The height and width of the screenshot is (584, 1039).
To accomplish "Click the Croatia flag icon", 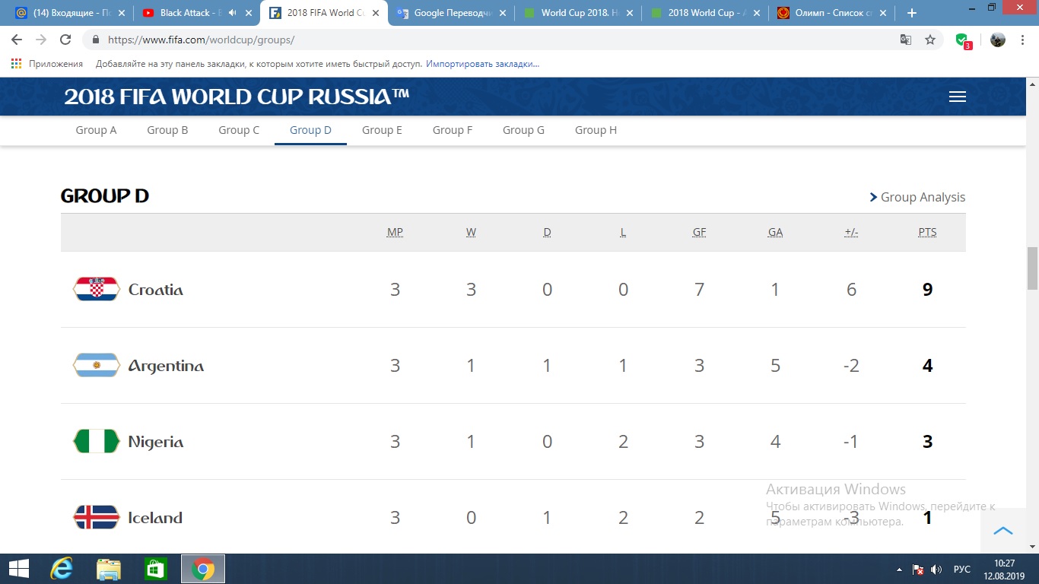I will [x=96, y=289].
